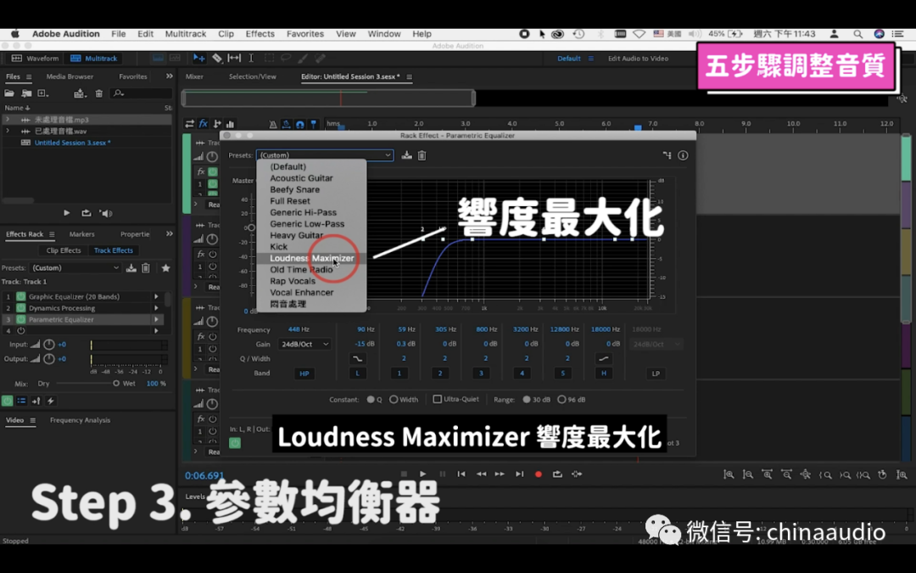
Task: Open HP Gain 24dB/Oct dropdown
Action: tap(304, 345)
